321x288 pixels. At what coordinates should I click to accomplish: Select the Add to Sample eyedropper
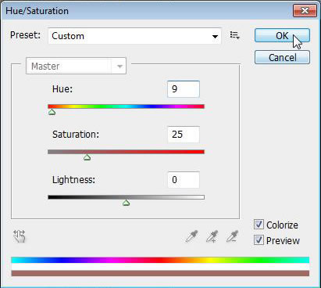[212, 236]
